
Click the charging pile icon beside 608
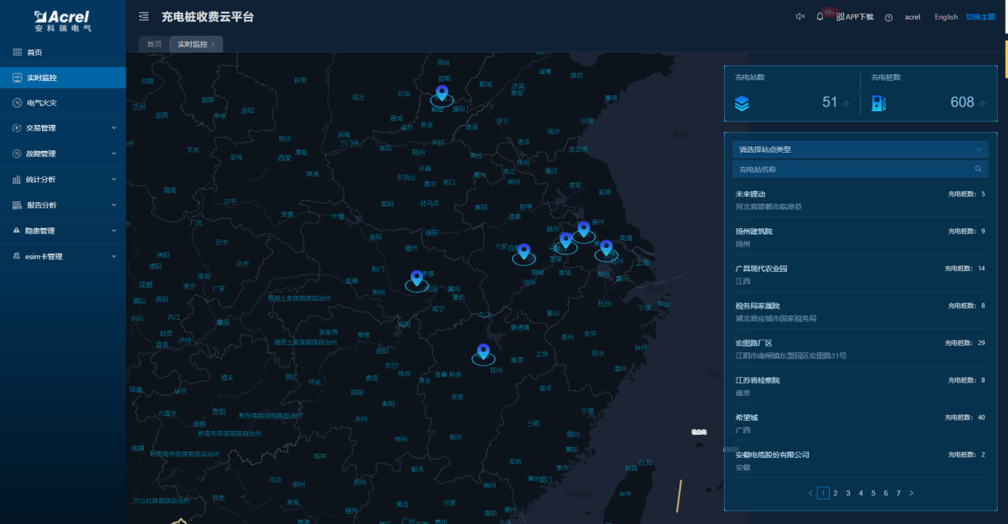pyautogui.click(x=878, y=103)
